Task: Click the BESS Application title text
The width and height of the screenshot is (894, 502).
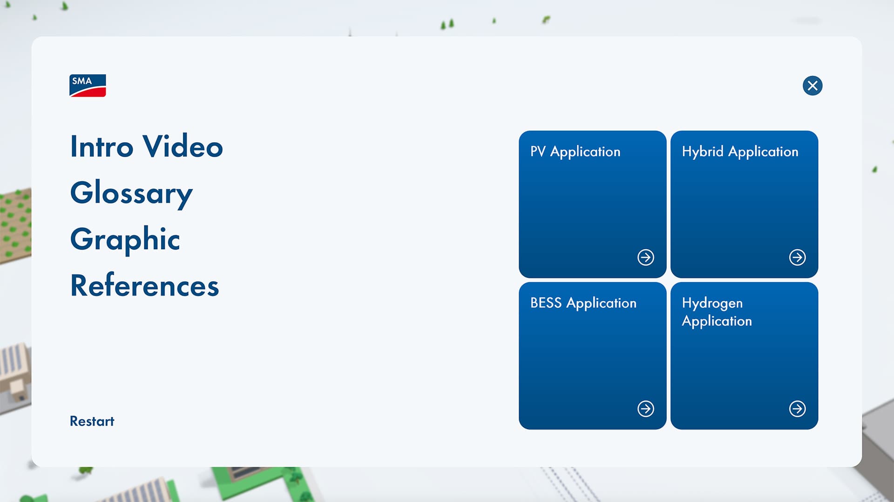Action: coord(583,303)
